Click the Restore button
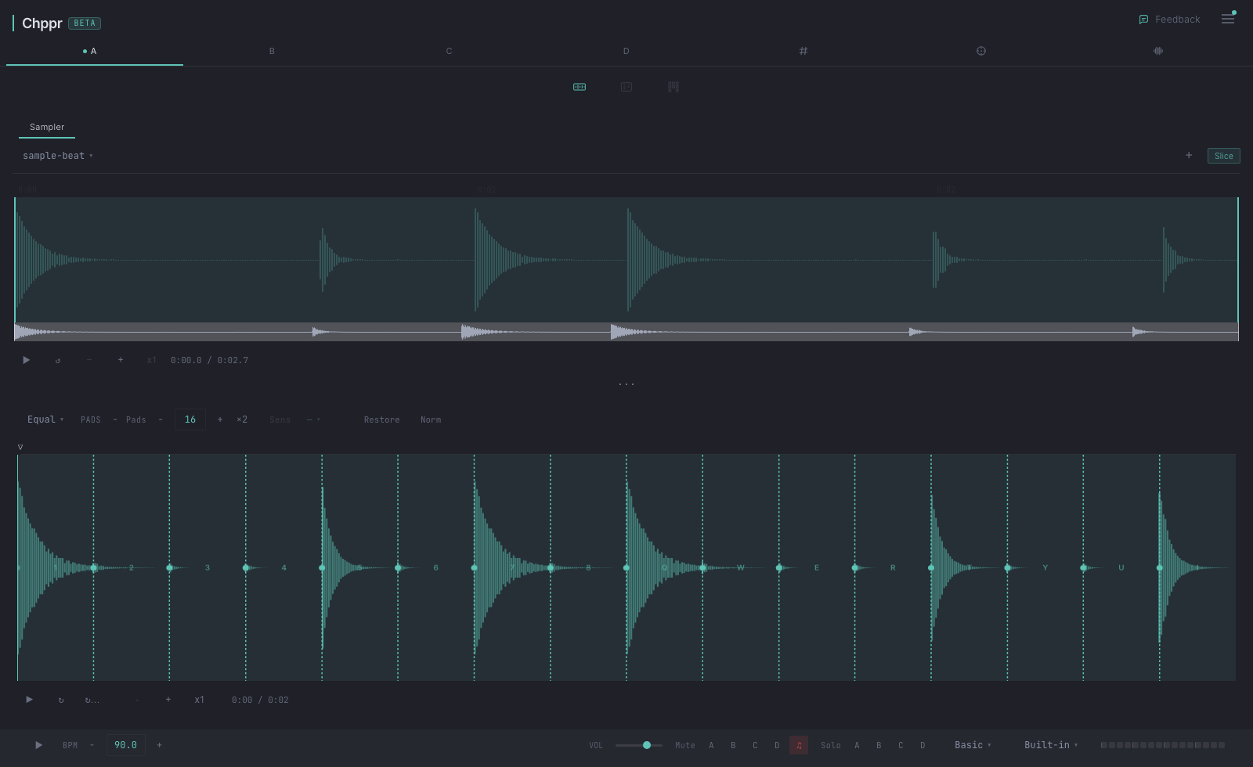 pyautogui.click(x=381, y=420)
